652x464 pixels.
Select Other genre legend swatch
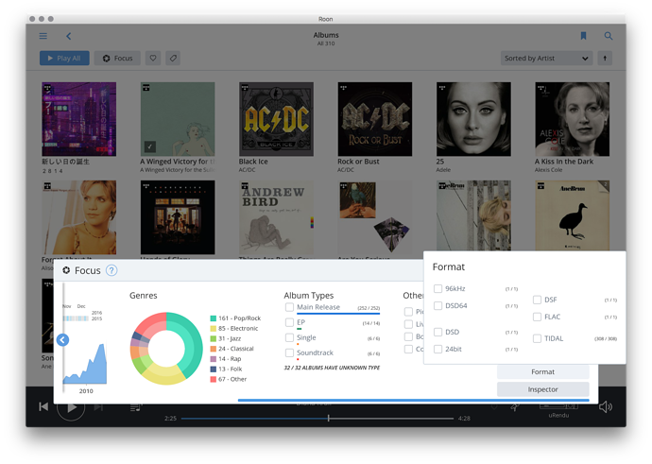coord(214,379)
